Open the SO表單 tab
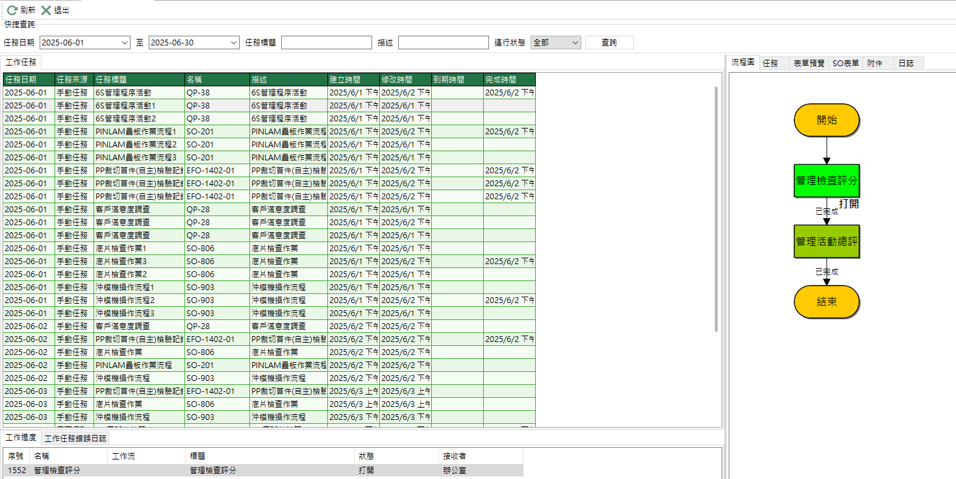 (x=846, y=64)
